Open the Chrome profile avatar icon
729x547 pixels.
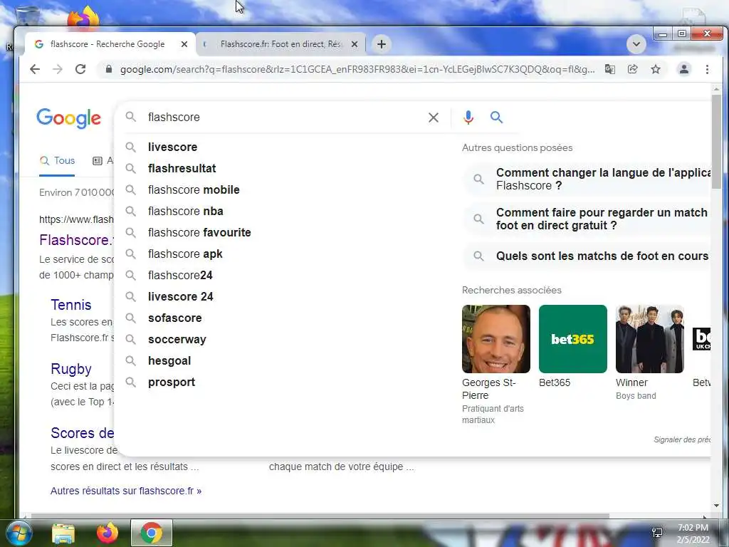[x=684, y=69]
